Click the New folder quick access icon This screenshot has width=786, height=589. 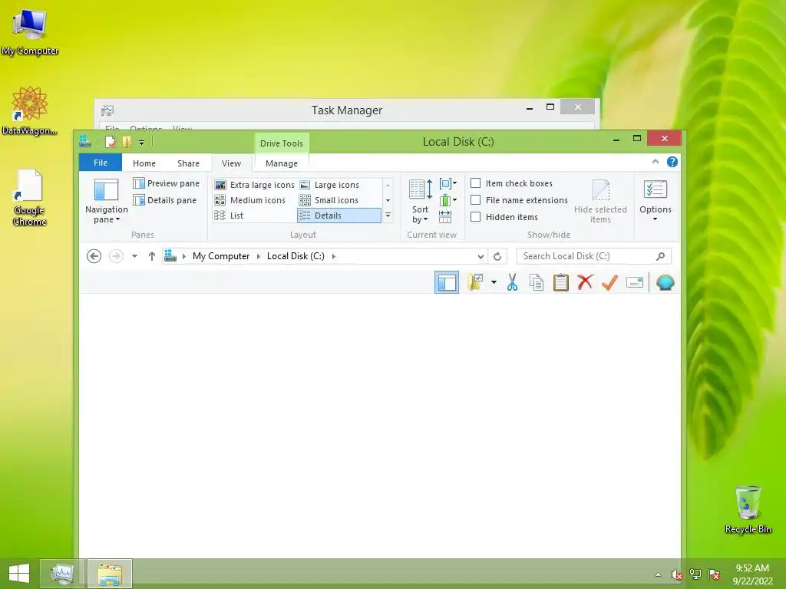pyautogui.click(x=127, y=142)
